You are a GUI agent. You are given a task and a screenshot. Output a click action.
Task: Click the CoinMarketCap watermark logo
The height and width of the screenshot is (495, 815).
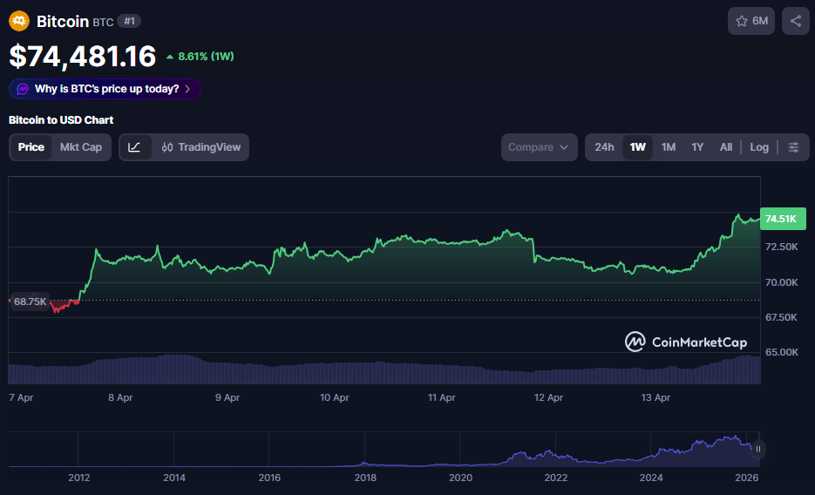[685, 342]
